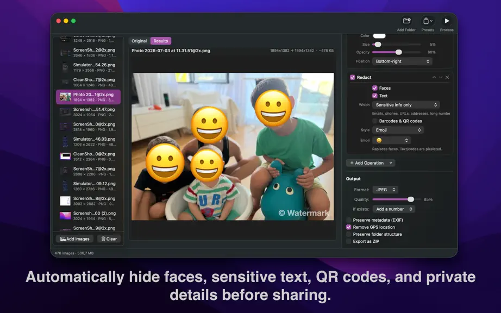Select file row ScreenSh...9@2x.png

point(88,228)
